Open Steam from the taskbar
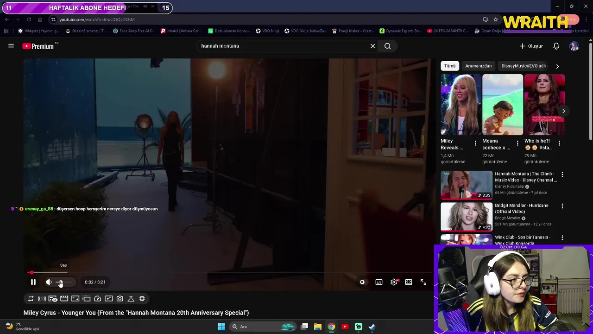The height and width of the screenshot is (334, 593). click(x=372, y=327)
